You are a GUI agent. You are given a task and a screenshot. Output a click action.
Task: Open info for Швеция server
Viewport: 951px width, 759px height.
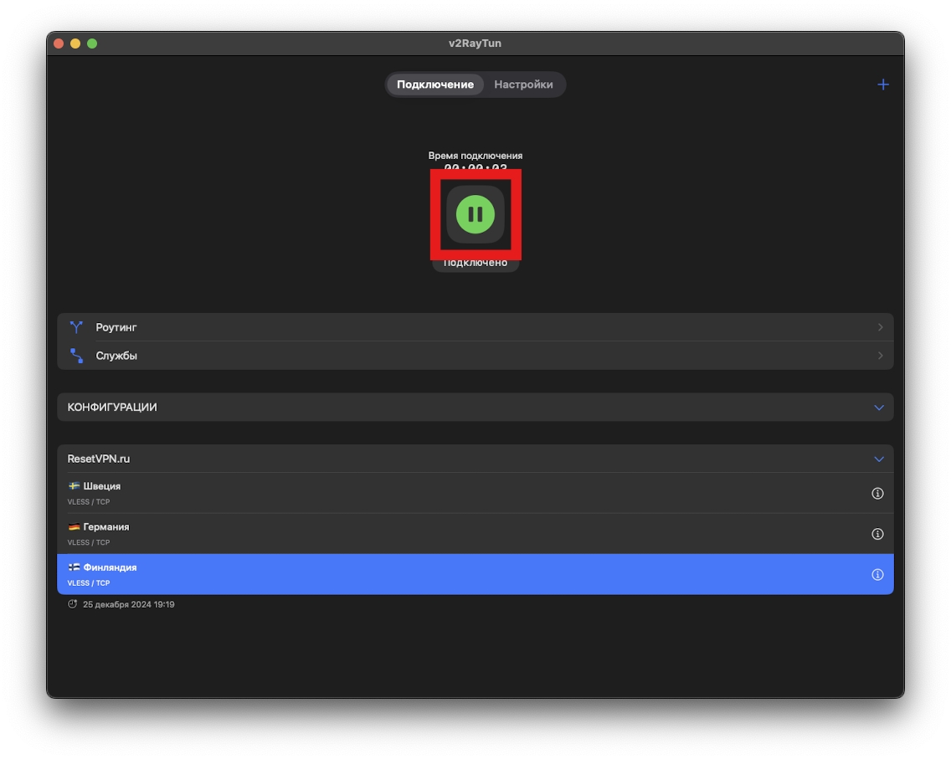(x=877, y=494)
